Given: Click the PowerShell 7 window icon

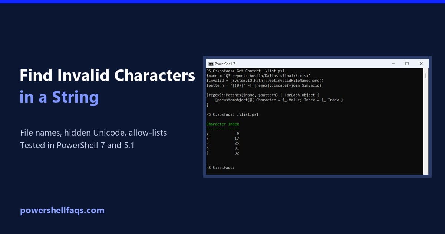Looking at the screenshot, I should pyautogui.click(x=211, y=64).
